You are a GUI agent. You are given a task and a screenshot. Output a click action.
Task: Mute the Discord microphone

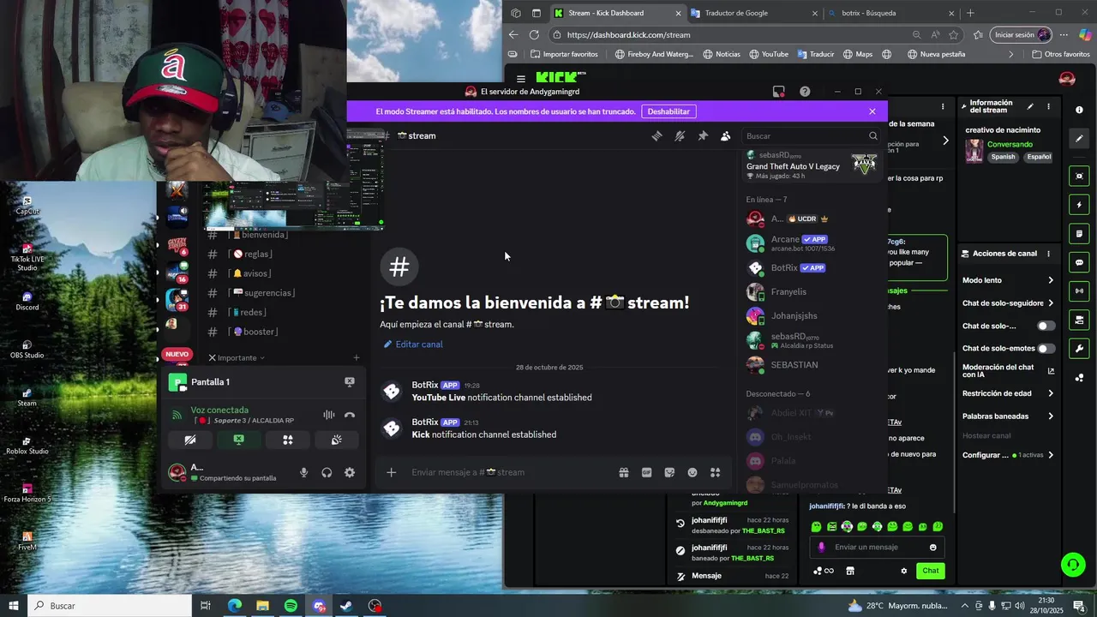click(303, 472)
